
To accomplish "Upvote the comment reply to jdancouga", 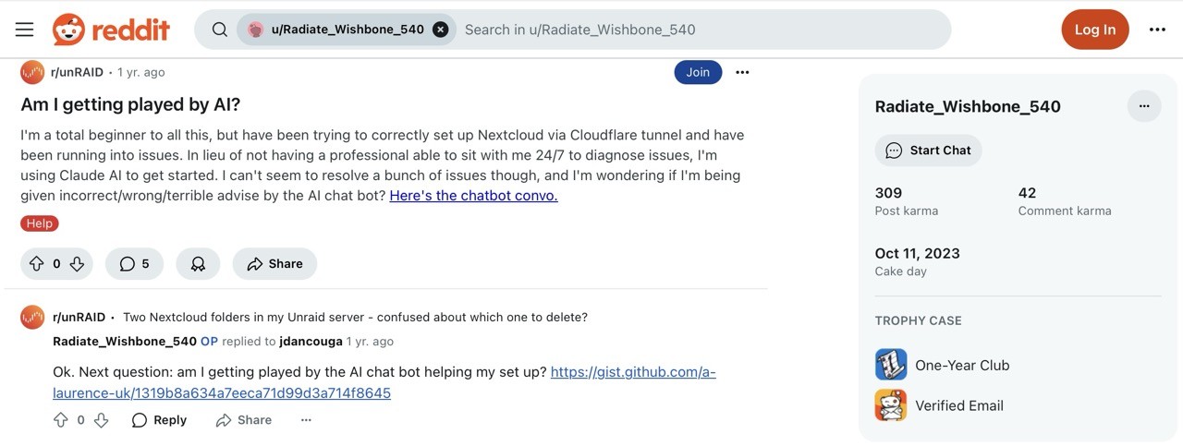I will point(61,420).
